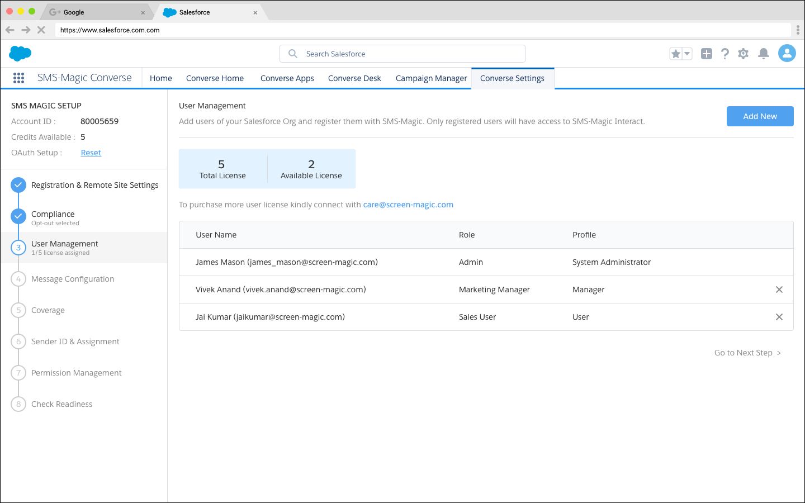805x503 pixels.
Task: Click the browser back arrow
Action: tap(10, 30)
